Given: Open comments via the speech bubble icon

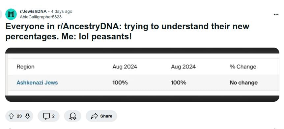Looking at the screenshot, I should pyautogui.click(x=46, y=116).
